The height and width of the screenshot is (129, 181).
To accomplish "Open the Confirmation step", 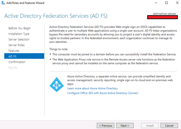I will 17,62.
